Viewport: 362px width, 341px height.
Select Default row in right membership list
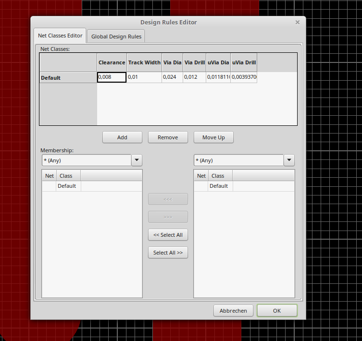(244, 186)
